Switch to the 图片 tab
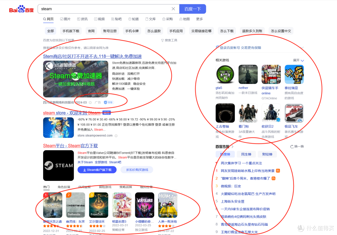337x235 pixels. (65, 19)
